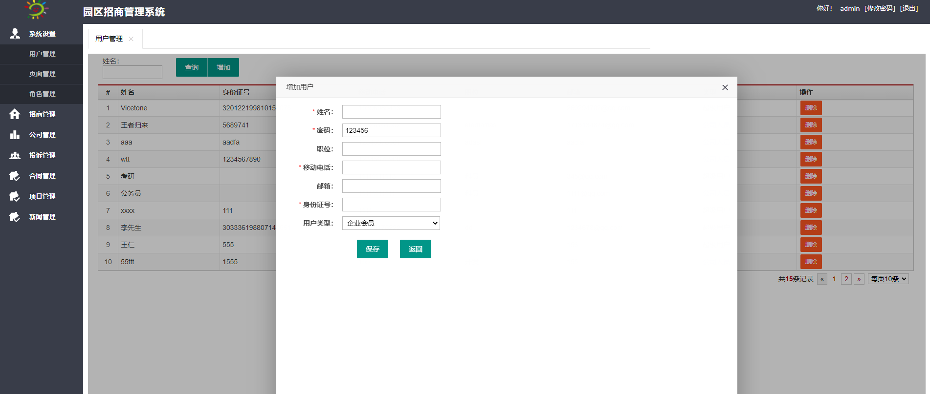Click the 密码 field containing 123456

point(392,130)
